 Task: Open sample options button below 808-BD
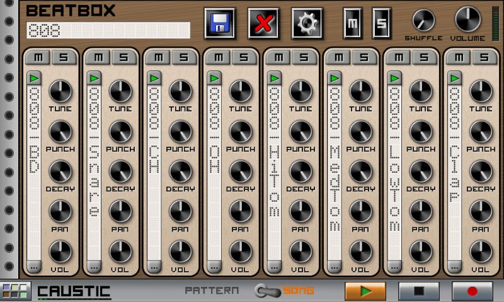point(34,266)
